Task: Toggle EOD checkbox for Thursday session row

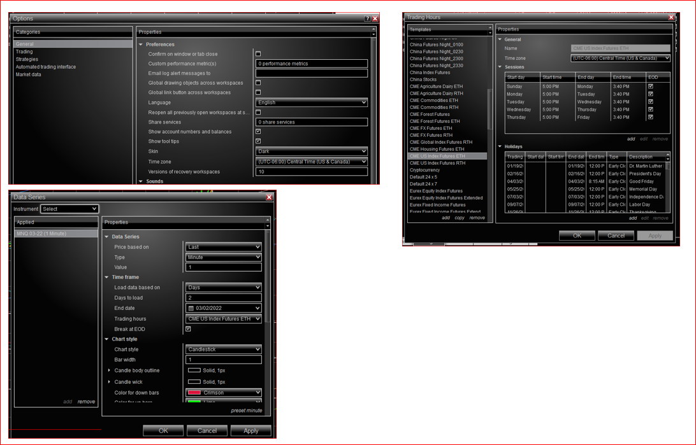Action: [x=651, y=117]
